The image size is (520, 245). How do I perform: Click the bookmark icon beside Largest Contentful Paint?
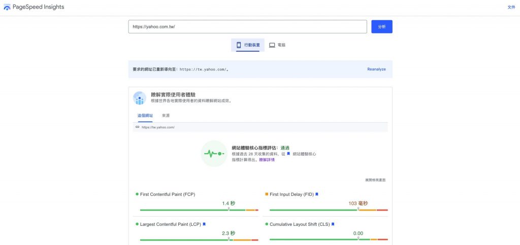pos(204,224)
